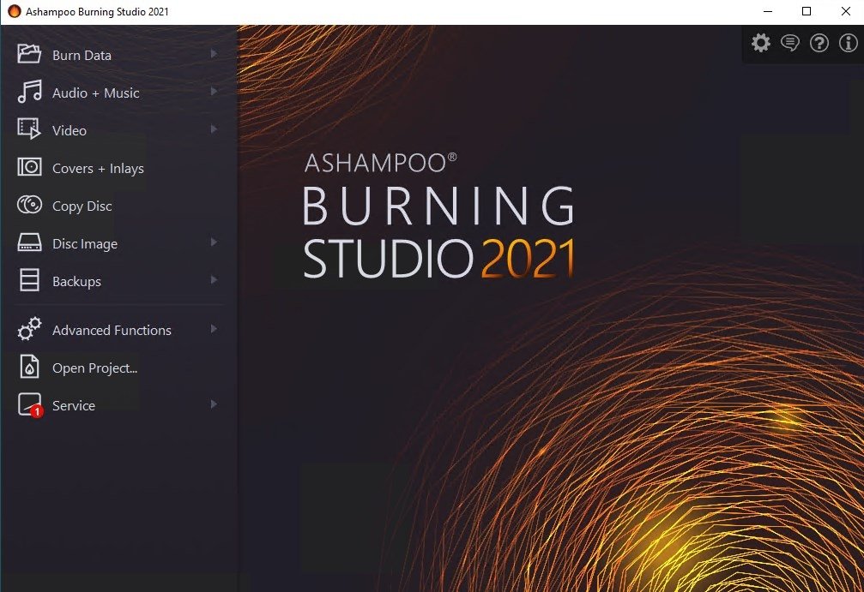Viewport: 864px width, 592px height.
Task: Select the Advanced Functions menu label
Action: click(112, 330)
